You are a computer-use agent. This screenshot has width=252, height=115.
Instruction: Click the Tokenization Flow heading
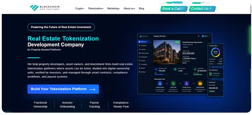[x=160, y=79]
